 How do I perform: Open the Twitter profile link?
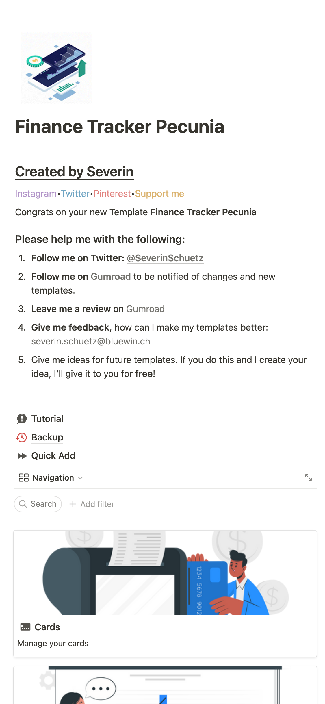click(75, 194)
